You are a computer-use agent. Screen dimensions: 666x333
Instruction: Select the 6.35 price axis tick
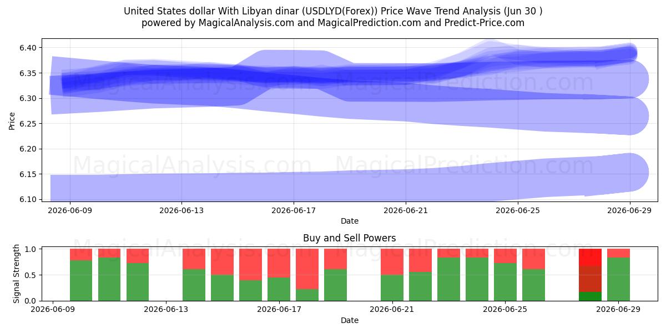coord(28,73)
